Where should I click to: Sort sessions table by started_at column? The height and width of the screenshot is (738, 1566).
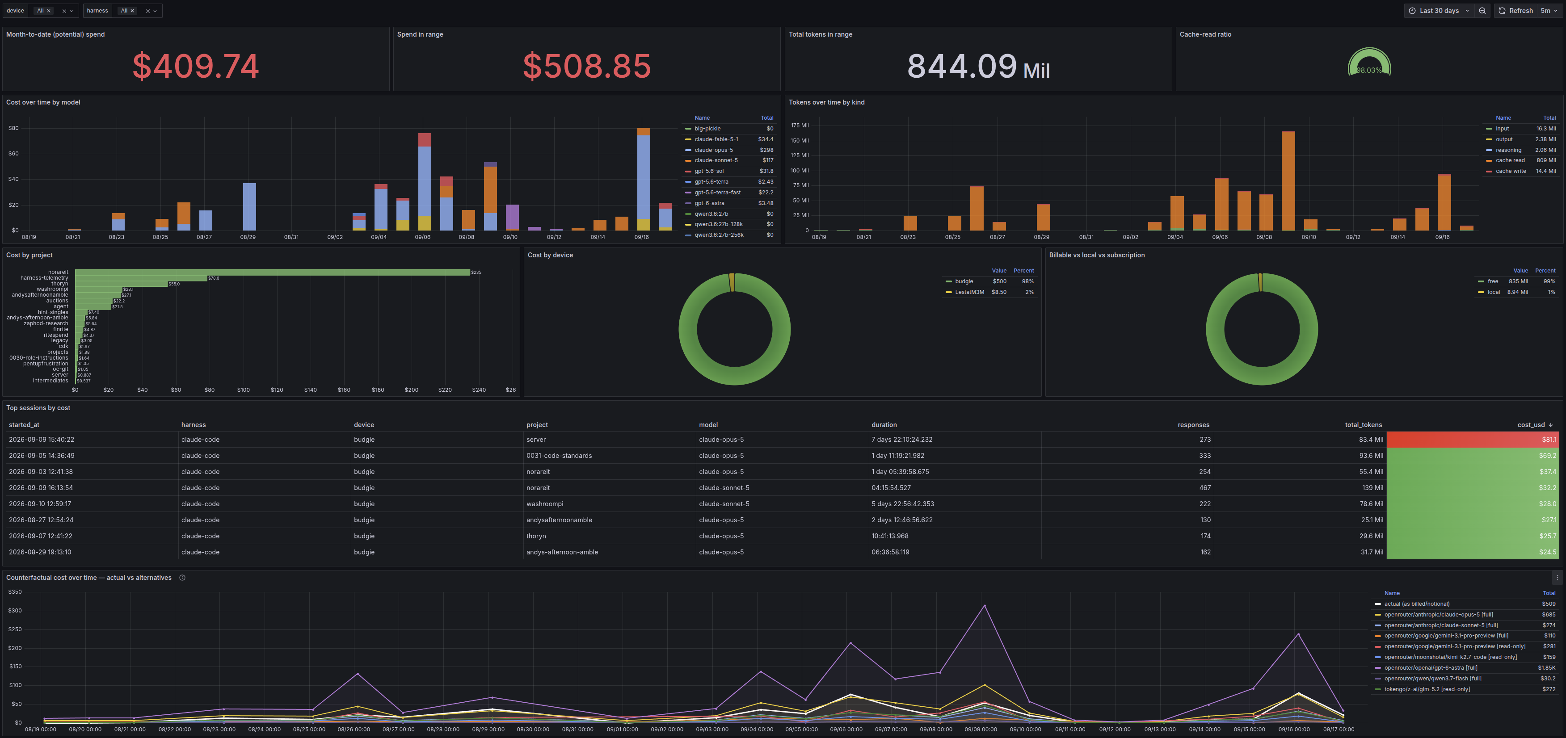pyautogui.click(x=24, y=425)
